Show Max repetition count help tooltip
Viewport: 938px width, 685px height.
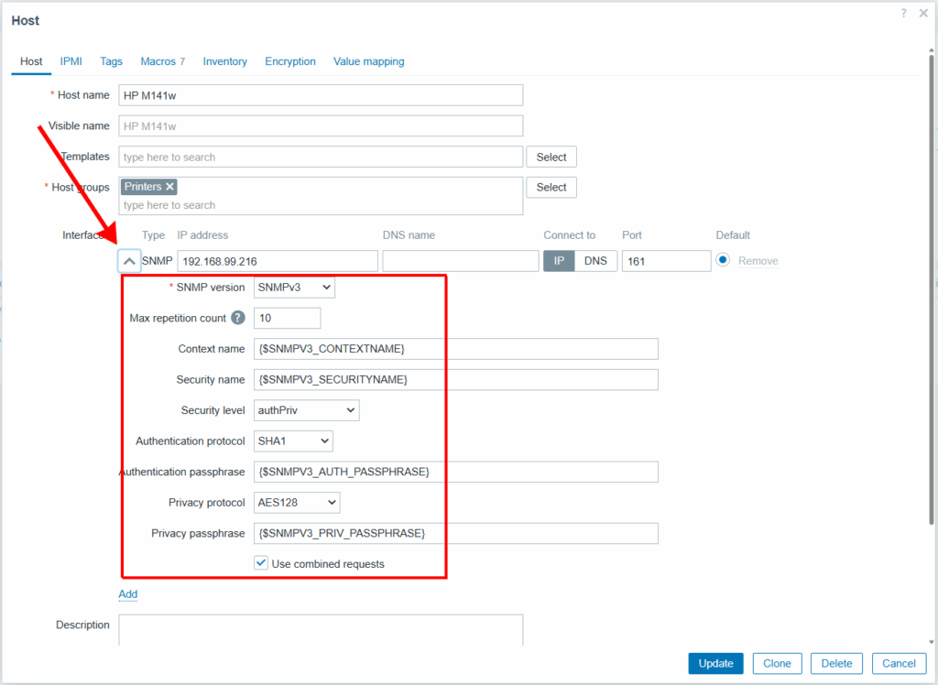pyautogui.click(x=238, y=318)
